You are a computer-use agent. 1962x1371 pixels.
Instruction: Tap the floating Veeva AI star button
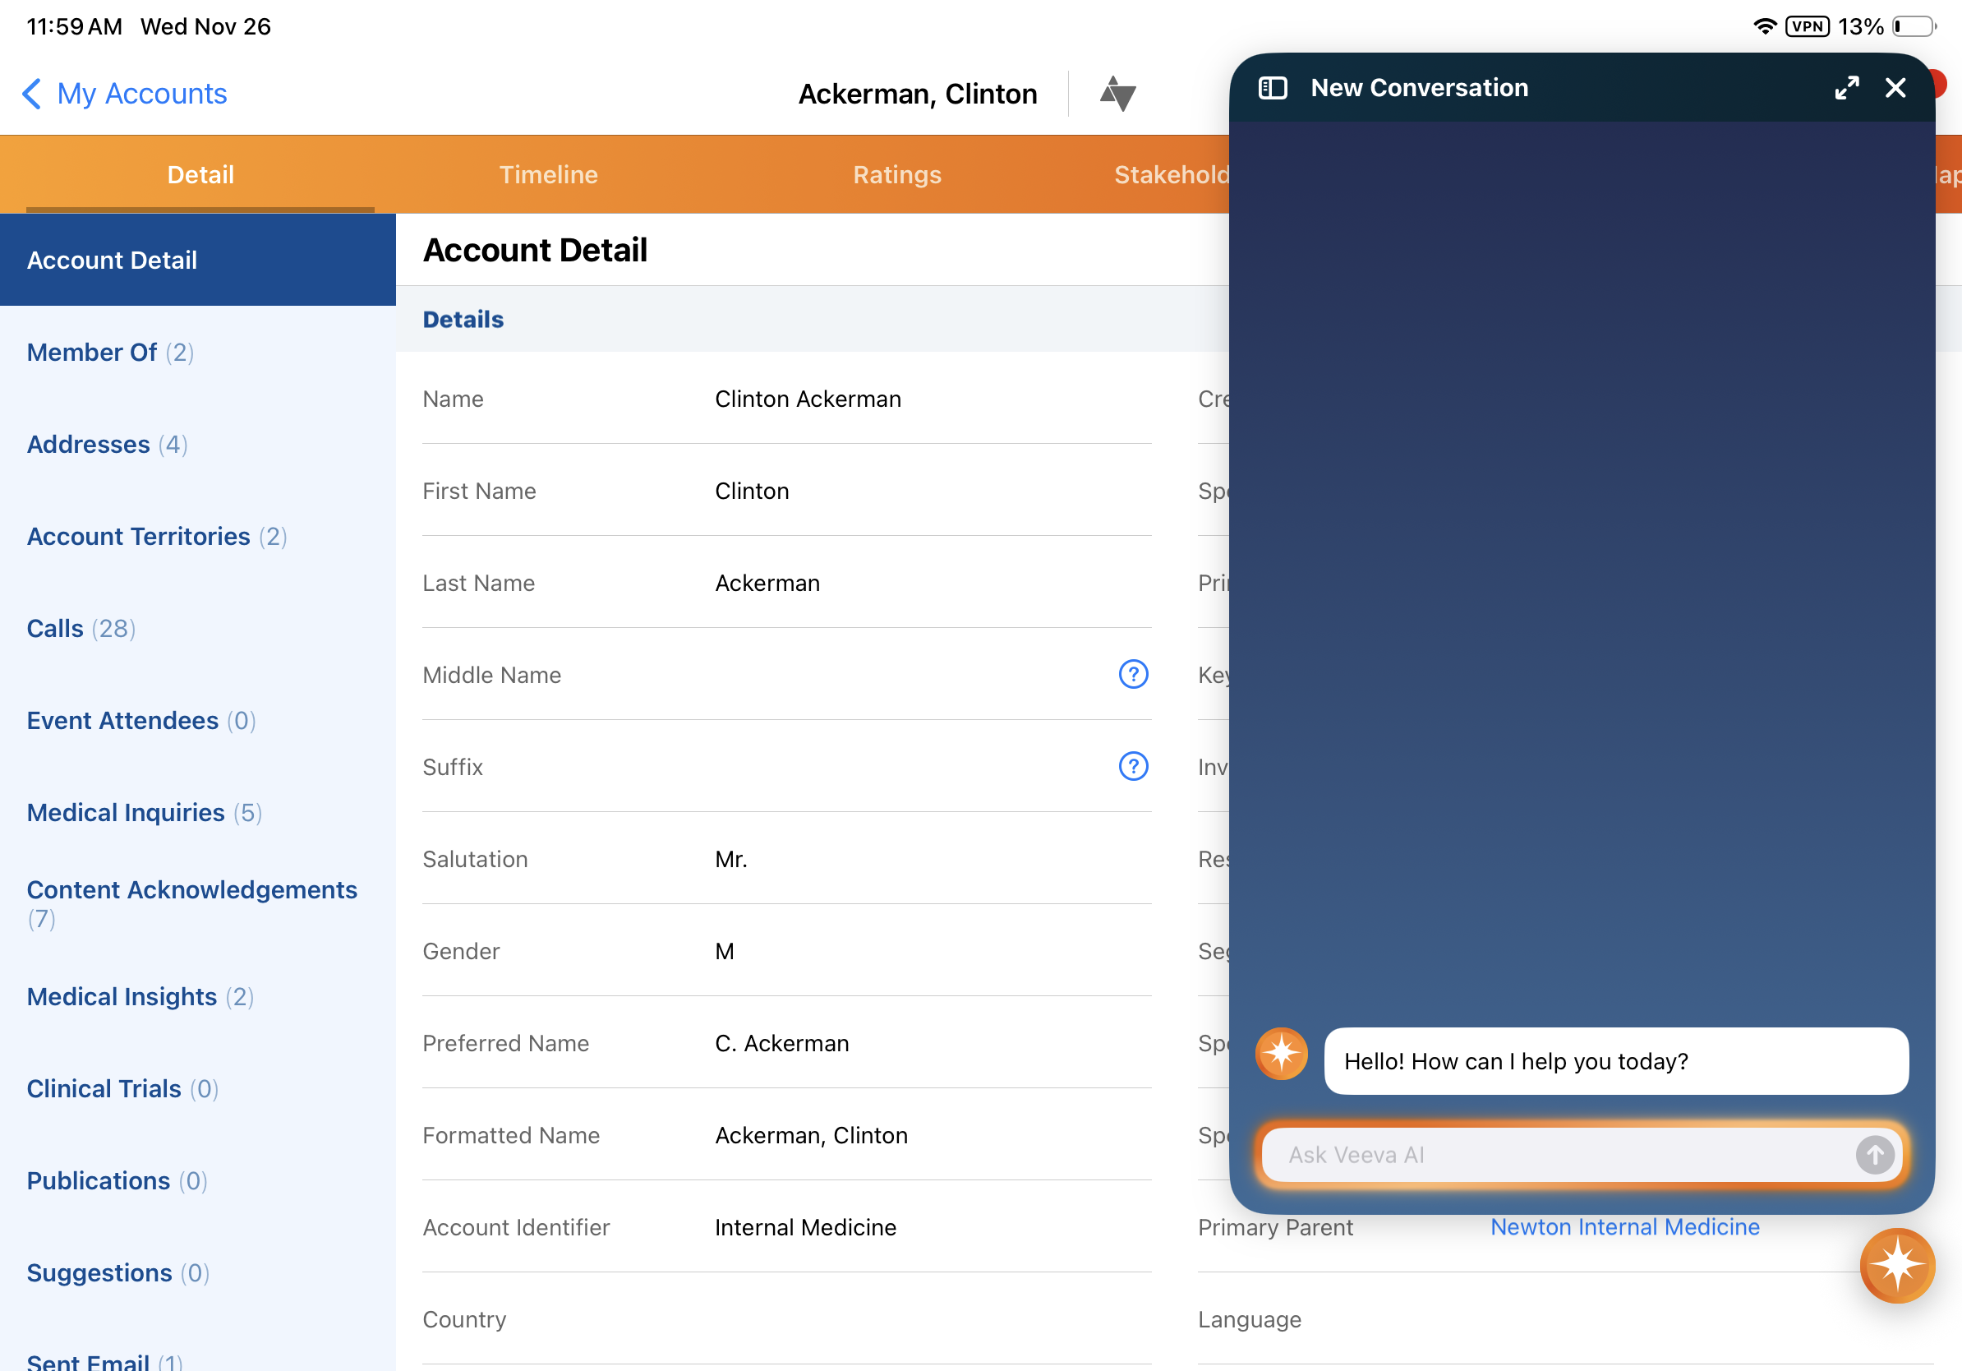[1896, 1265]
